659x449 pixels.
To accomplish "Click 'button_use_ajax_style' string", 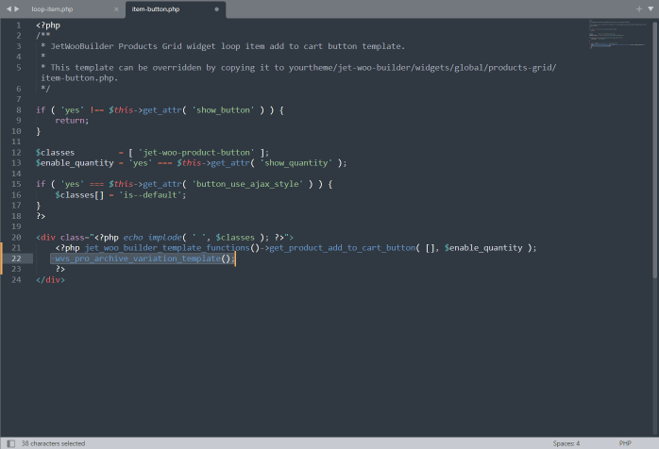I will 247,184.
